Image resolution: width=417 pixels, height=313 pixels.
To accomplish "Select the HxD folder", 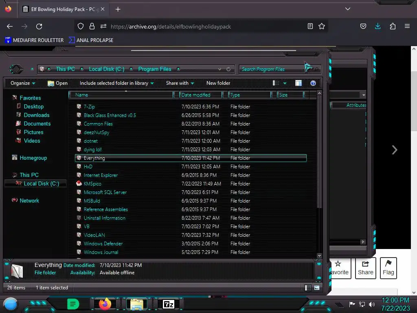I will (x=88, y=167).
